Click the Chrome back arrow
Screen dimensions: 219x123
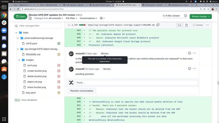click(x=11, y=9)
